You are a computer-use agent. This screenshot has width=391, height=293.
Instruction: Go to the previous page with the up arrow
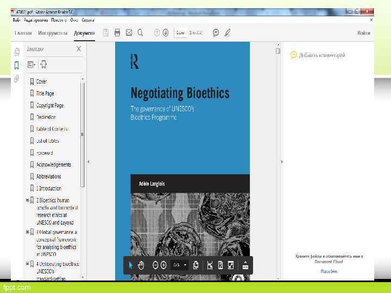coord(157,33)
